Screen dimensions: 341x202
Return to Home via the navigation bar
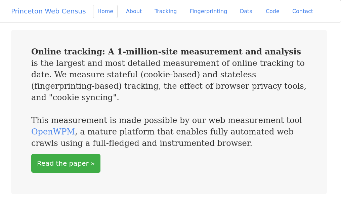(x=105, y=11)
